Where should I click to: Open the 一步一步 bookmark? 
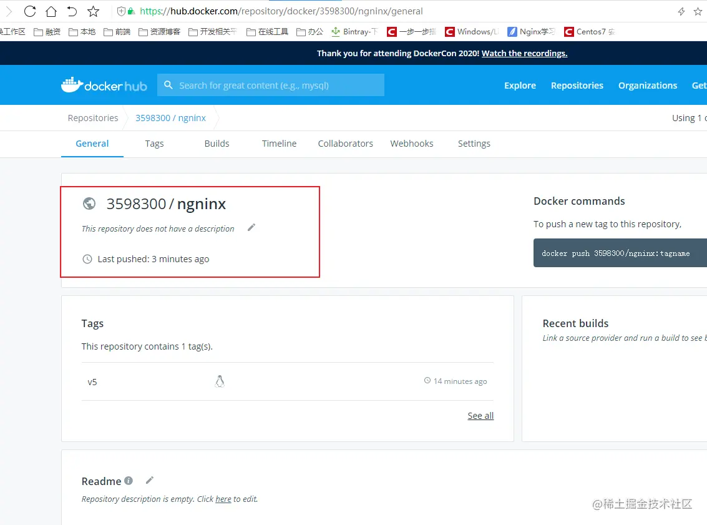pos(412,32)
